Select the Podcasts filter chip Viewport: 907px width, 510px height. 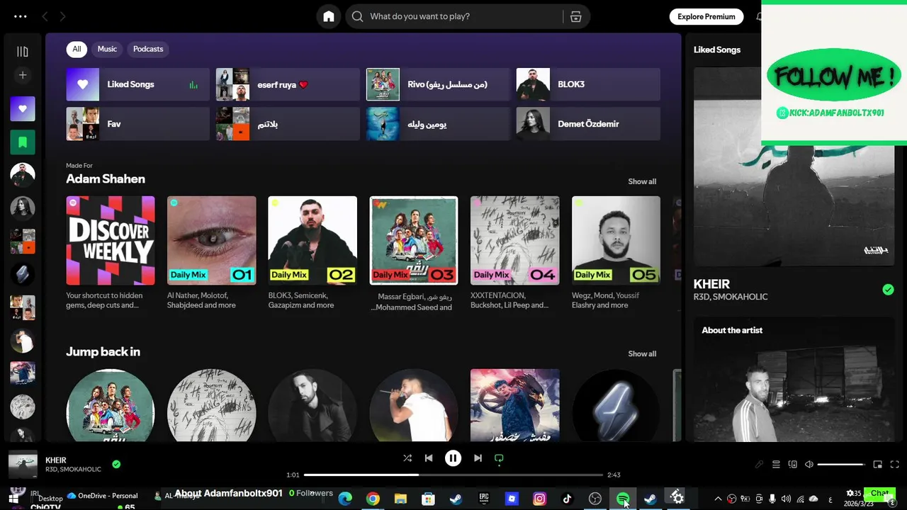click(x=148, y=49)
